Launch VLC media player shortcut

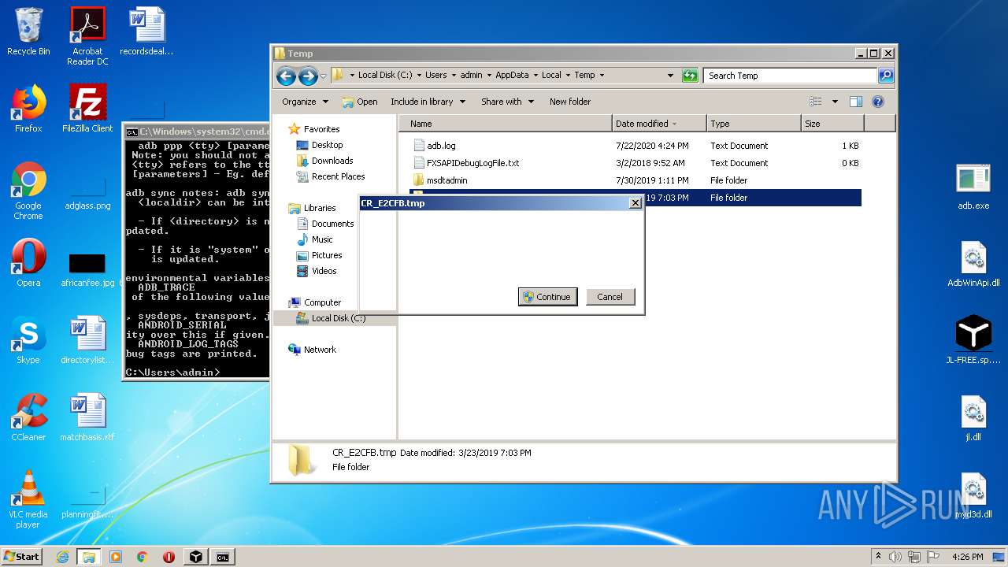pyautogui.click(x=28, y=499)
